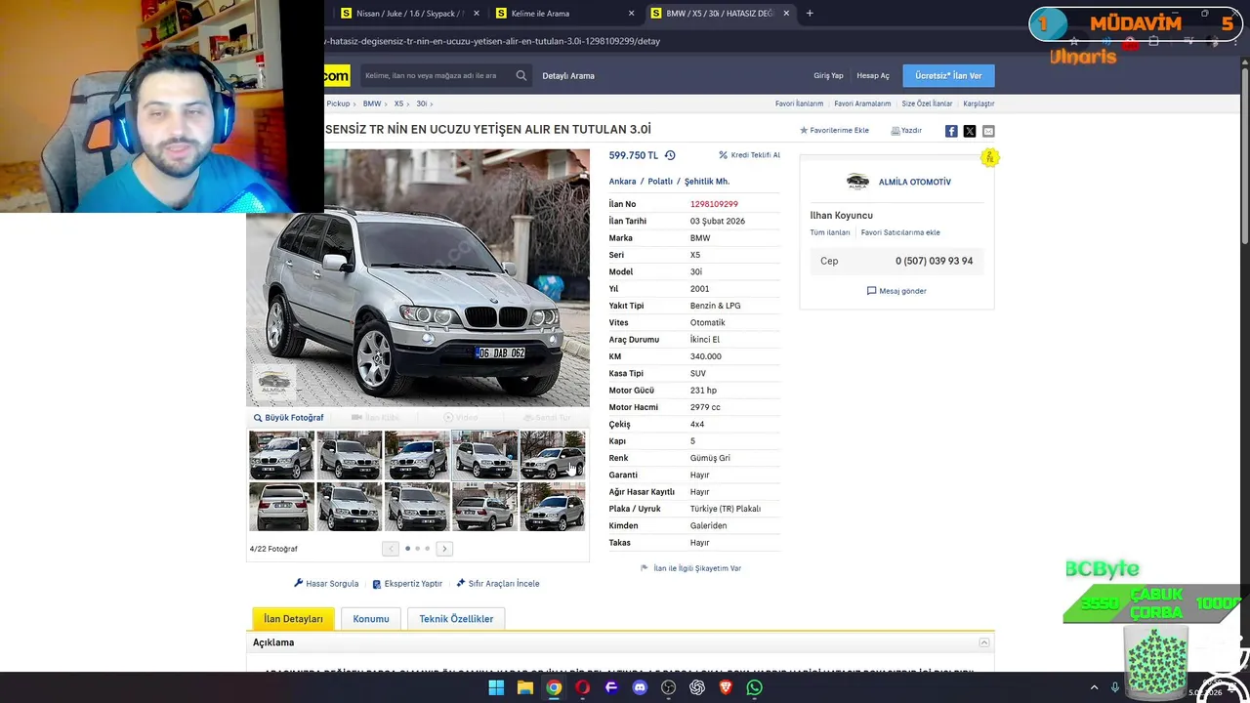1250x703 pixels.
Task: Click Polatlı district link
Action: coord(660,182)
